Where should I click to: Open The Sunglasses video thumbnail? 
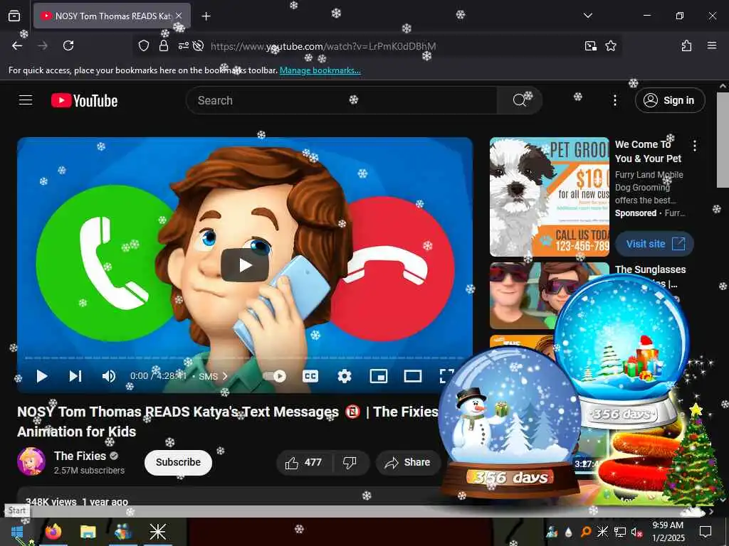click(523, 295)
